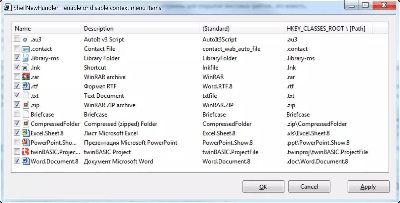Disable the CompressedFolder checkbox
The image size is (400, 203).
(x=17, y=124)
